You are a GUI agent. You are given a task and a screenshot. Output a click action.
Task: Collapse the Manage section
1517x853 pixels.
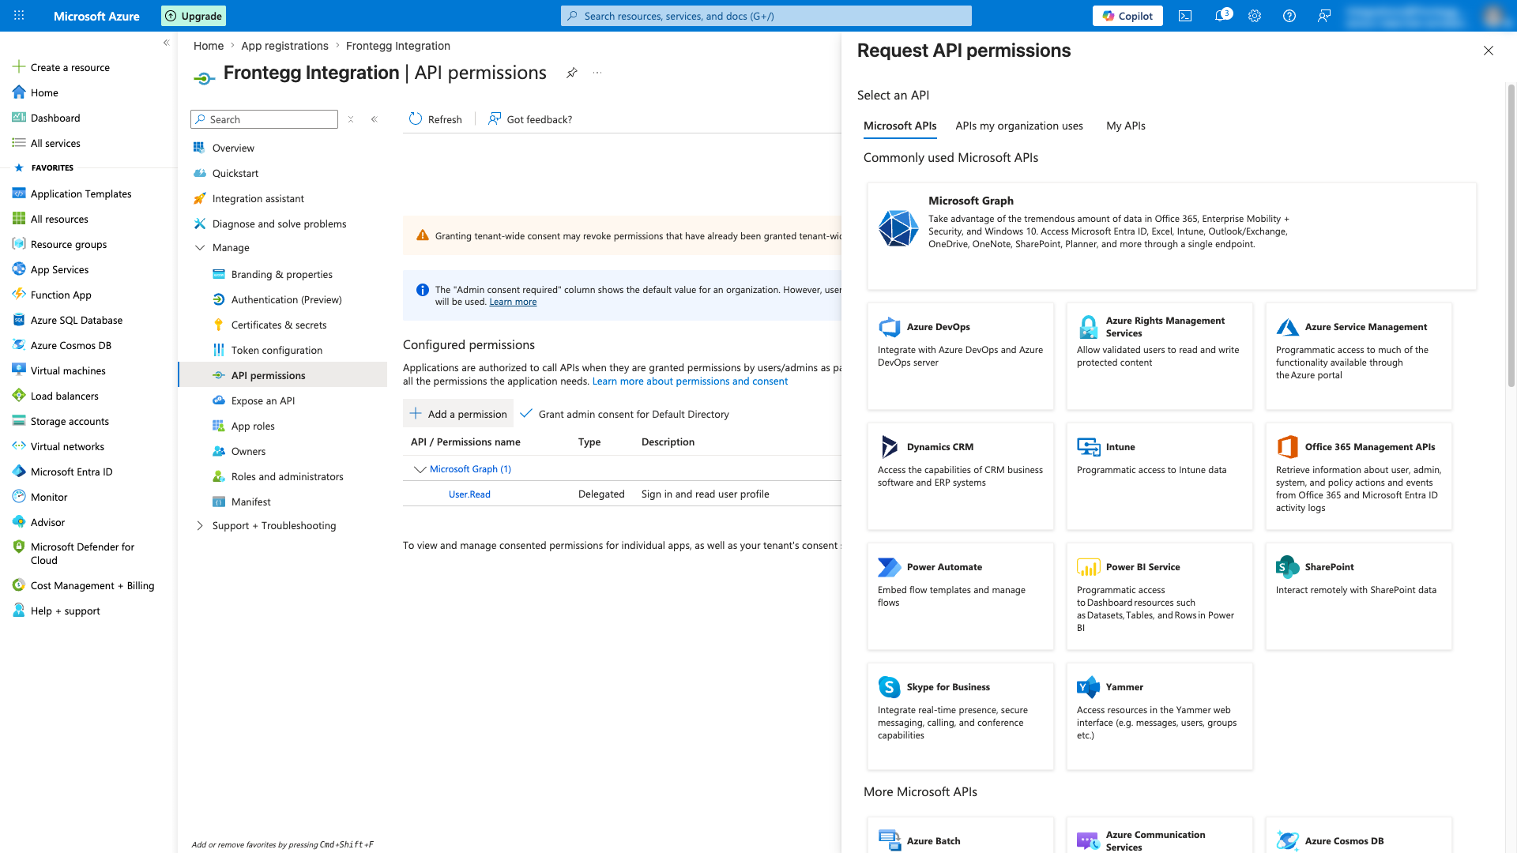(200, 247)
